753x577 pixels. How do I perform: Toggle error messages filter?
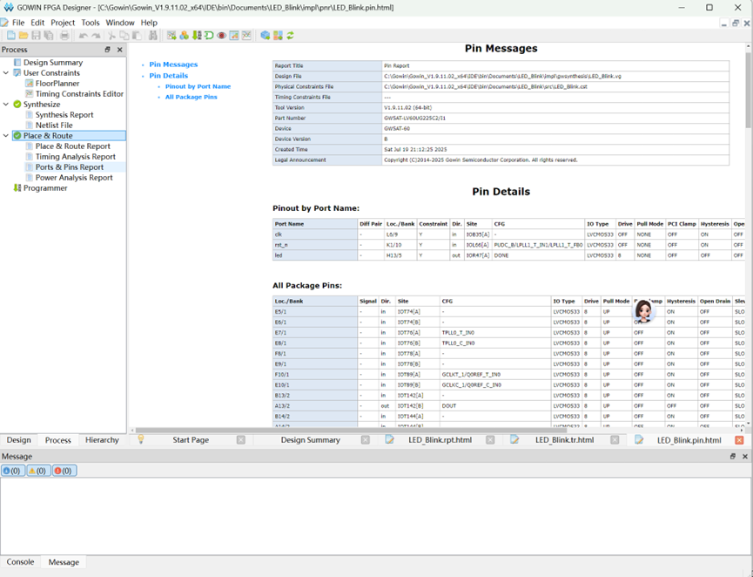[64, 471]
